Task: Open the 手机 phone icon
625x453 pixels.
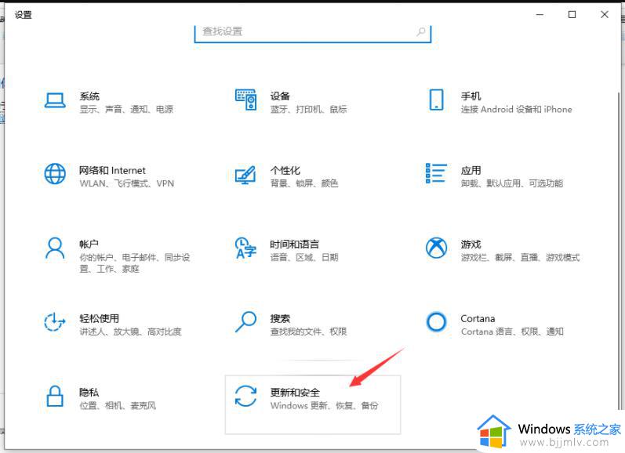Action: pos(437,100)
